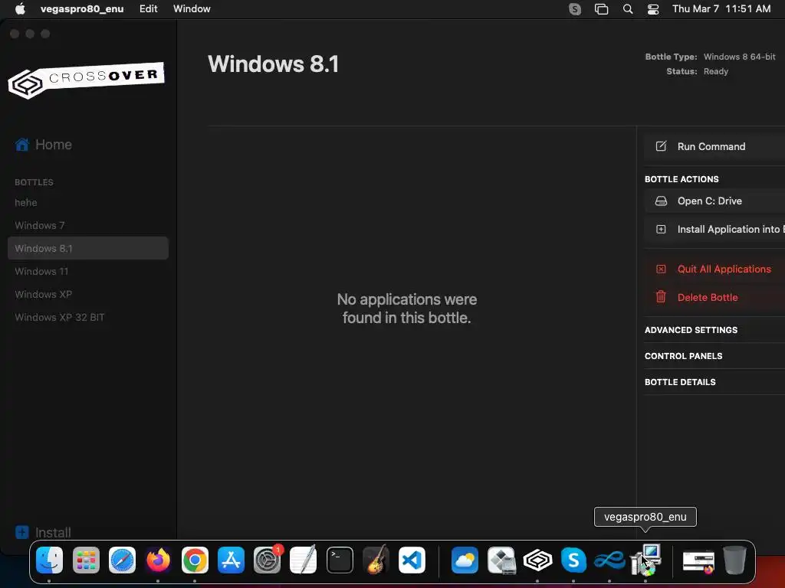Open the vegaspro80_enu application menu

(82, 9)
